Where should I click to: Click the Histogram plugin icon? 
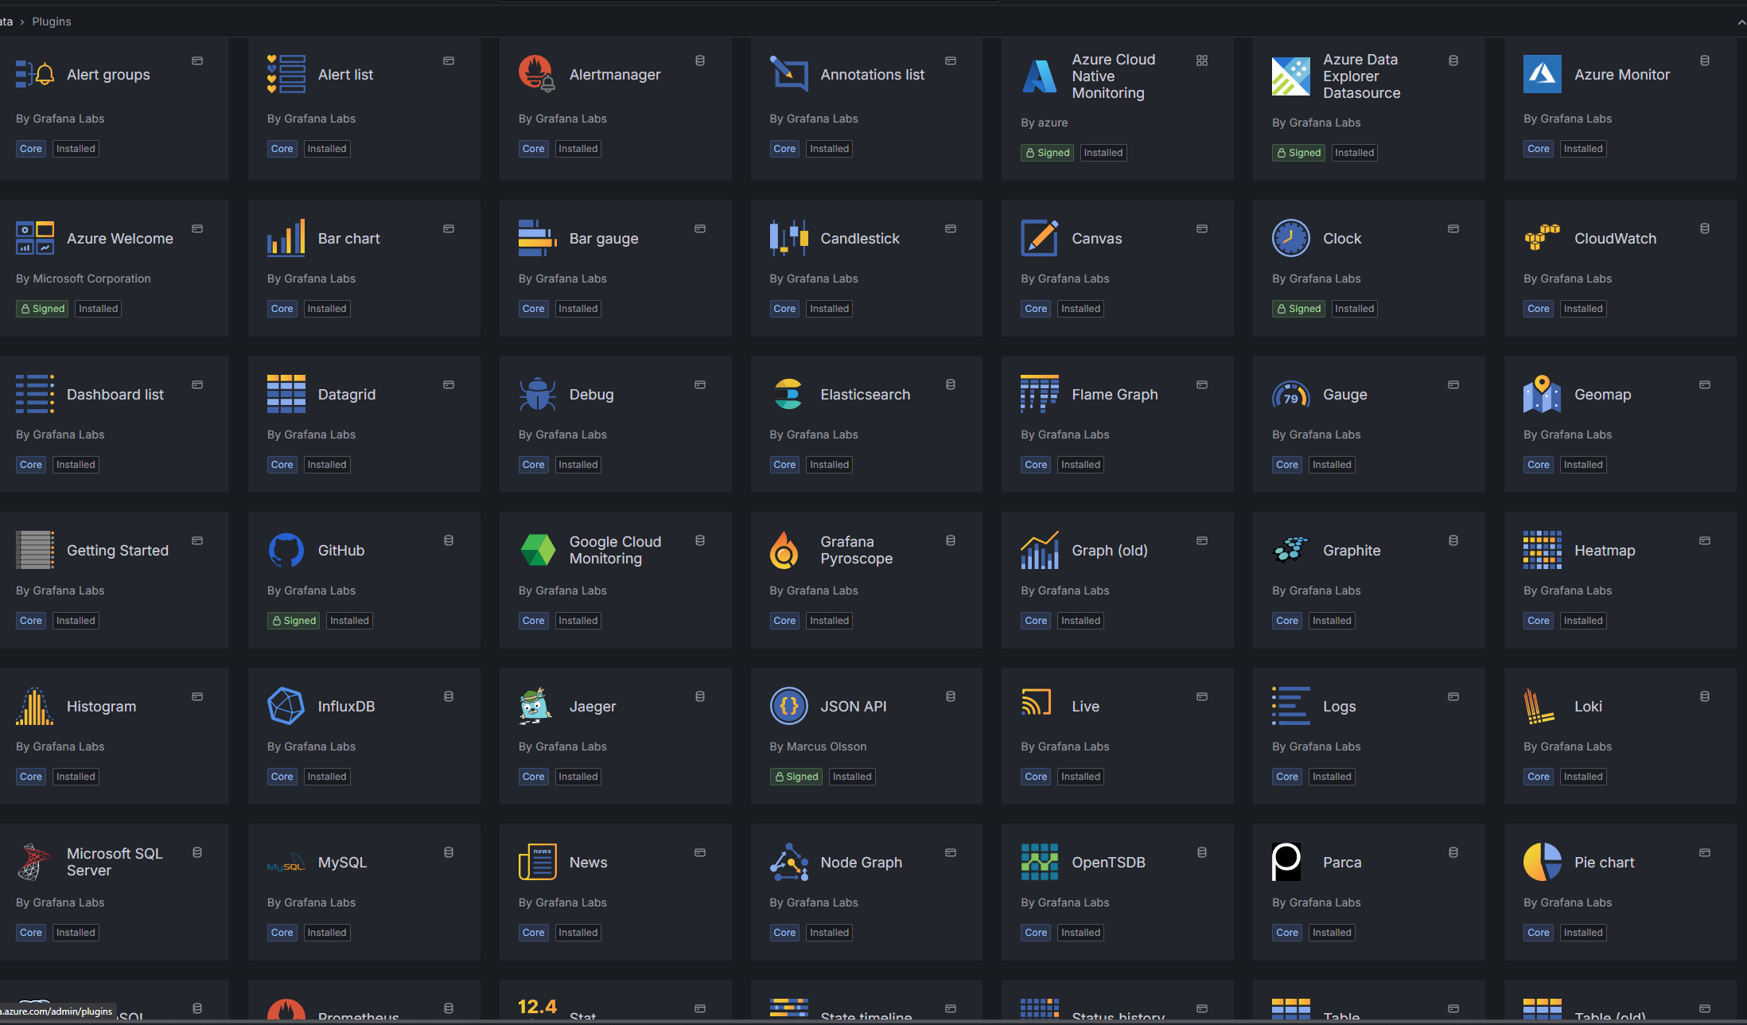[x=35, y=706]
